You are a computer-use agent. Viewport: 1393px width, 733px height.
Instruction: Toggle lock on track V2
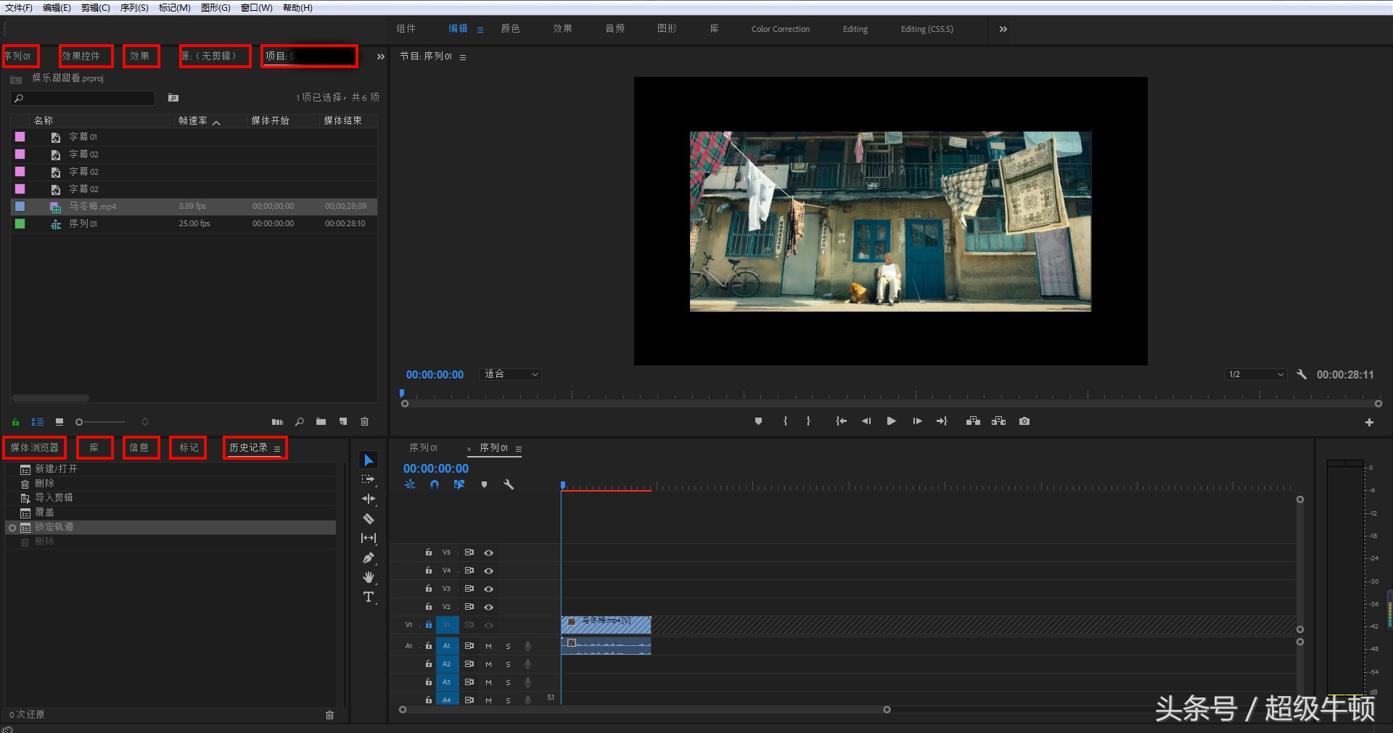tap(429, 607)
